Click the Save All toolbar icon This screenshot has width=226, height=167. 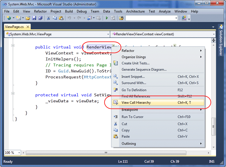tap(40, 18)
